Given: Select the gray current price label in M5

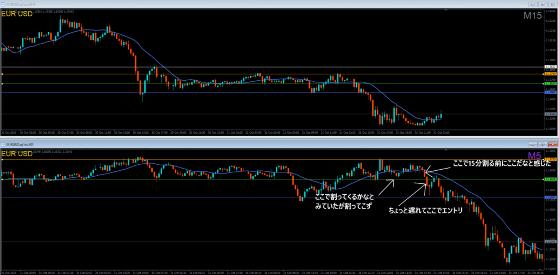Looking at the screenshot, I should point(549,242).
